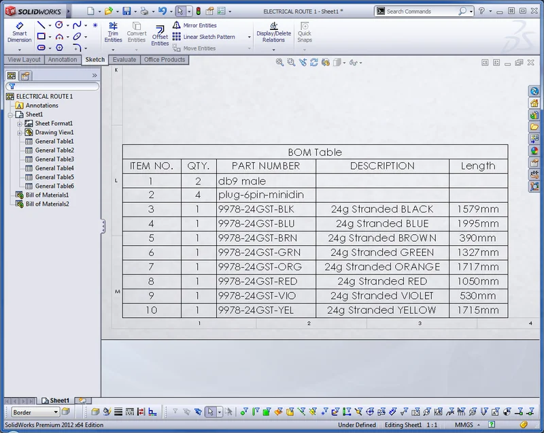Select General Table3 in the feature tree
The height and width of the screenshot is (433, 544).
tap(54, 159)
